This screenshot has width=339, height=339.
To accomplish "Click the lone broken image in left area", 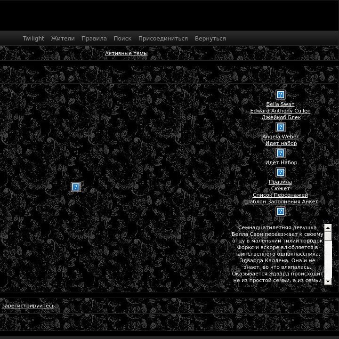I will click(x=76, y=187).
